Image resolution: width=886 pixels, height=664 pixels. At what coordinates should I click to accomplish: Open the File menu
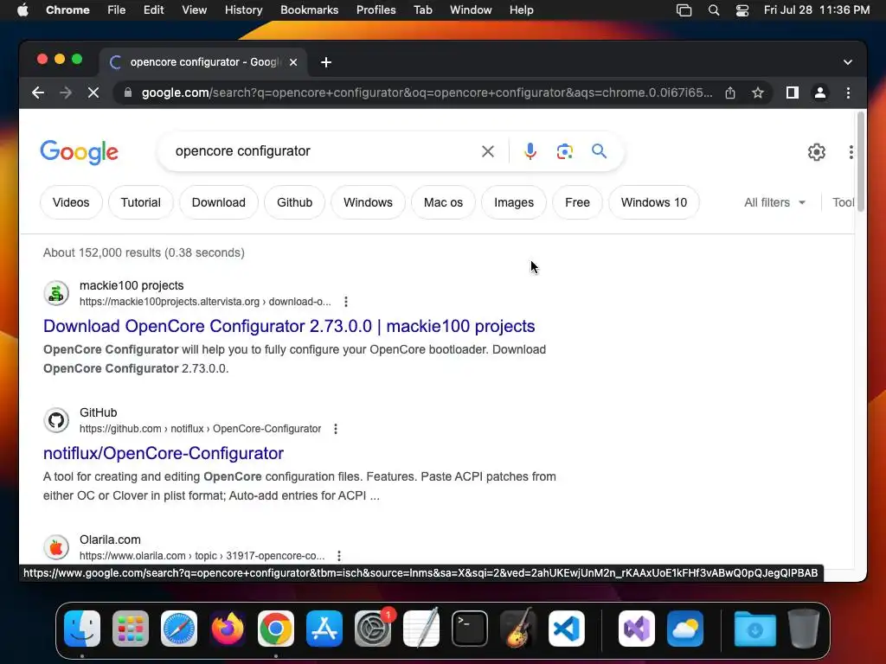click(x=117, y=10)
